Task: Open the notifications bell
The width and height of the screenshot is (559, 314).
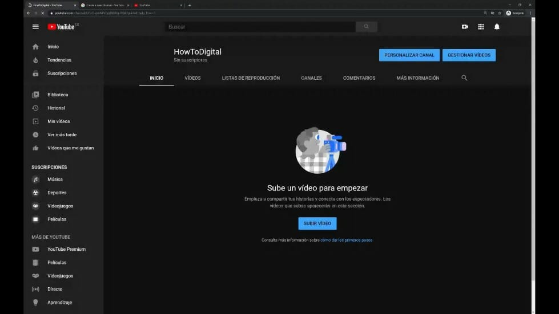Action: pyautogui.click(x=497, y=27)
